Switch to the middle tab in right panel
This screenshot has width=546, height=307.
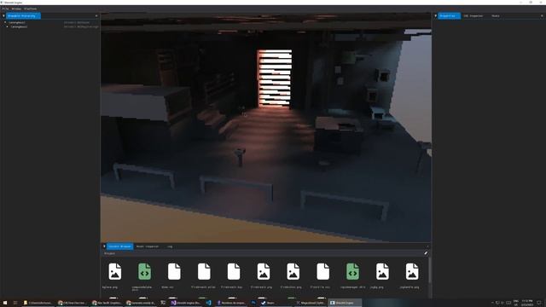(x=473, y=16)
